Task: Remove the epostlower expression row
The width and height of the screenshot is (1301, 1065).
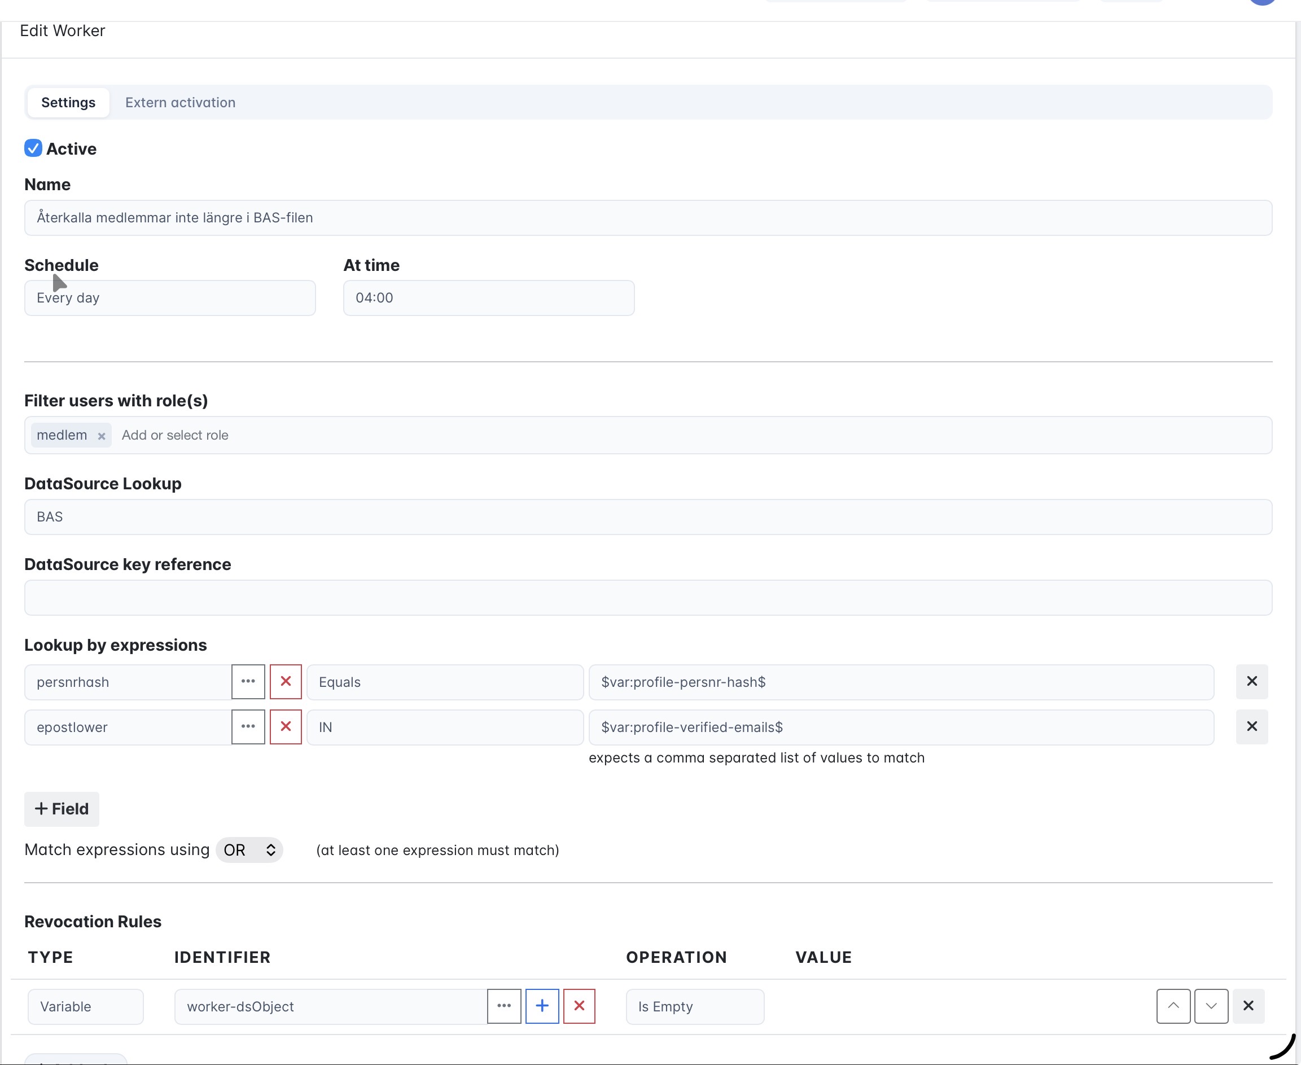Action: coord(1251,727)
